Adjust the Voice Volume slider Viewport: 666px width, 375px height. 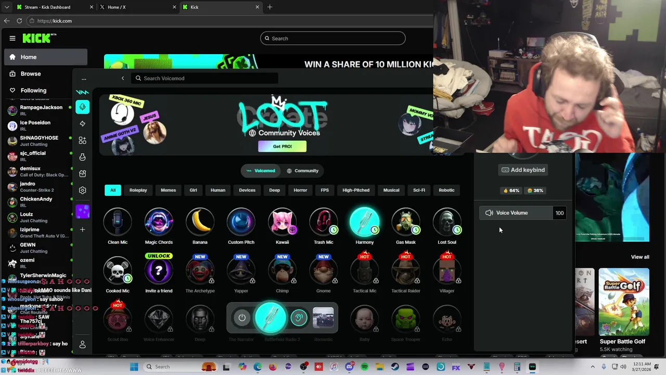(x=523, y=213)
